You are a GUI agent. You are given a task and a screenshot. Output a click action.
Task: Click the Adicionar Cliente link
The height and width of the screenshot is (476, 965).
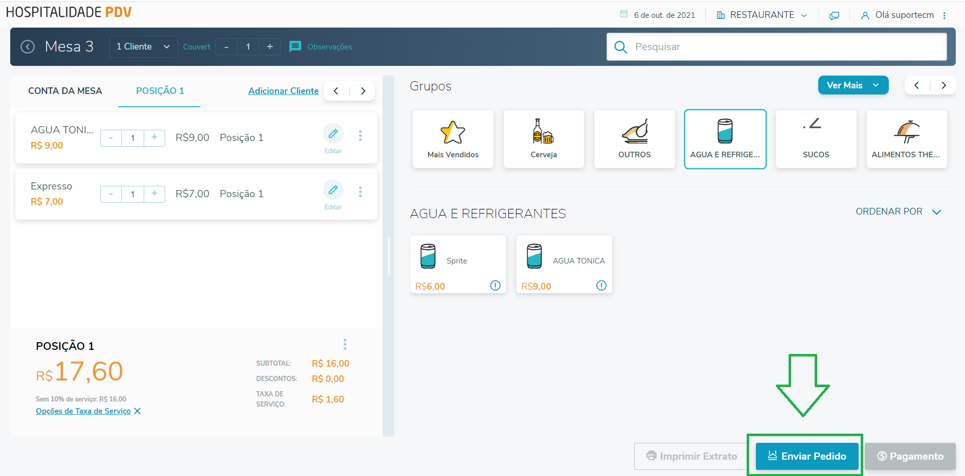[283, 91]
